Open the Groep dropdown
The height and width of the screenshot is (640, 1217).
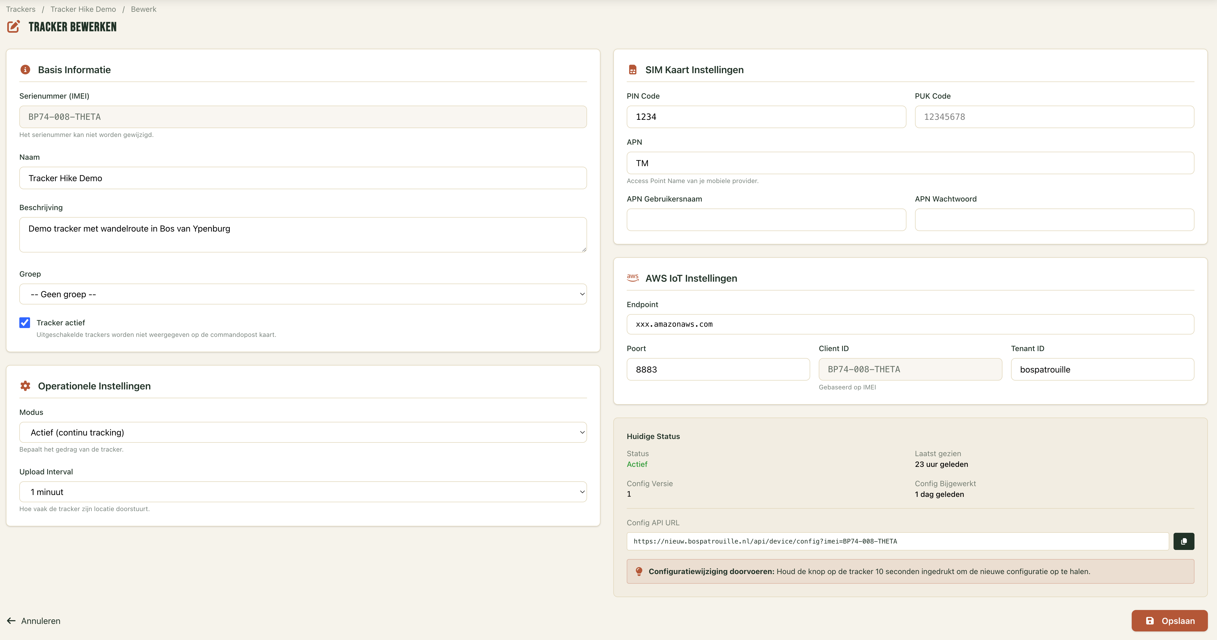click(x=303, y=294)
